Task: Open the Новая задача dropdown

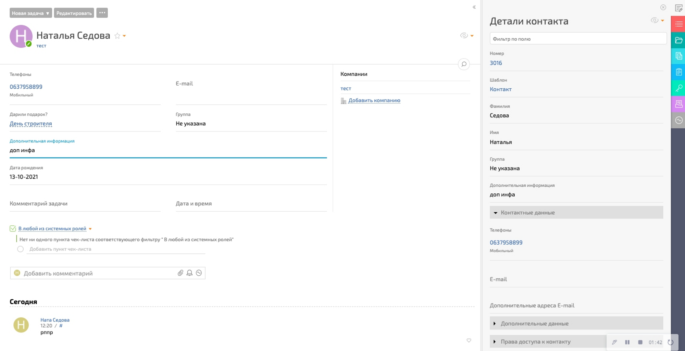Action: (30, 13)
